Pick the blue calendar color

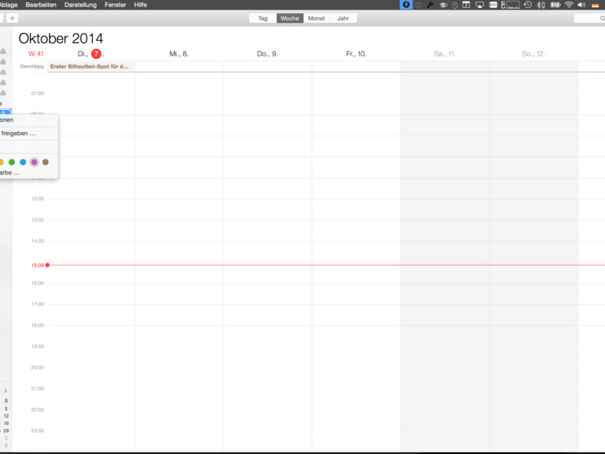[x=23, y=162]
